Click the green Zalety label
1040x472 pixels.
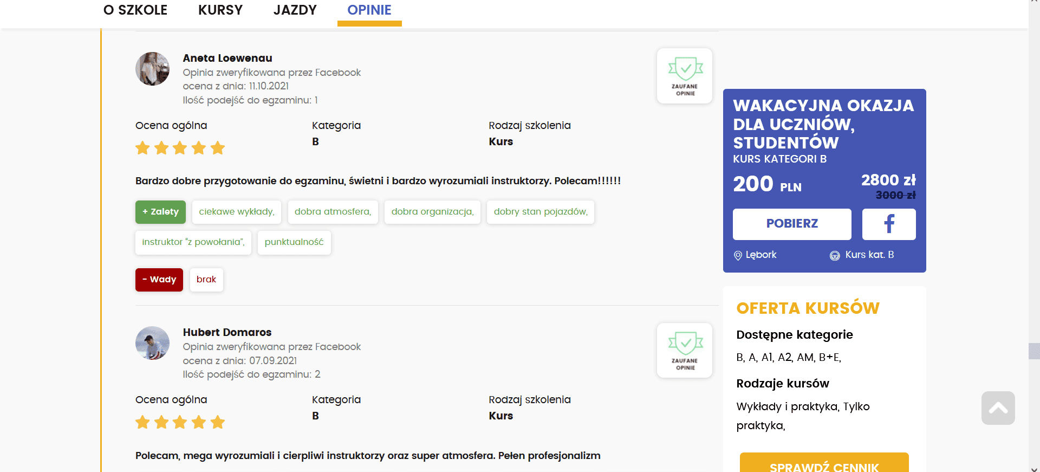[x=160, y=212]
